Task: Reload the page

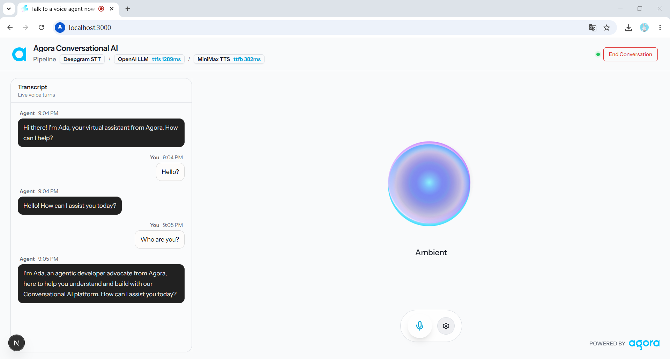Action: 41,28
